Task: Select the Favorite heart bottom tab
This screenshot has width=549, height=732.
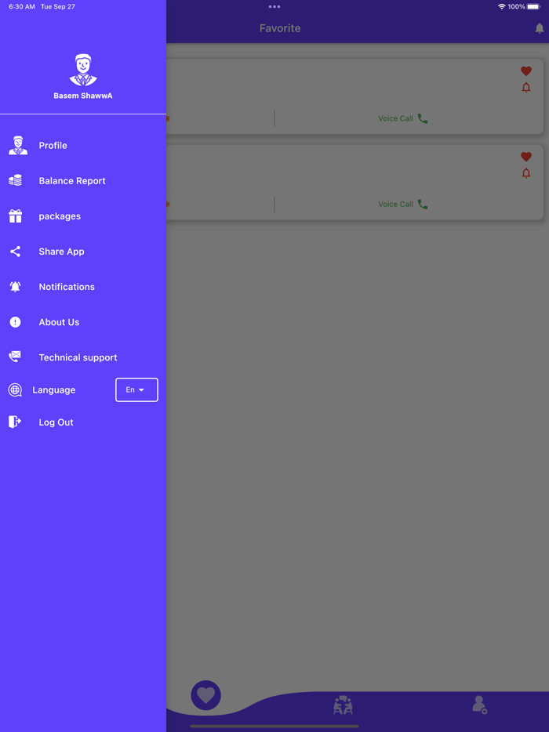Action: [x=206, y=696]
